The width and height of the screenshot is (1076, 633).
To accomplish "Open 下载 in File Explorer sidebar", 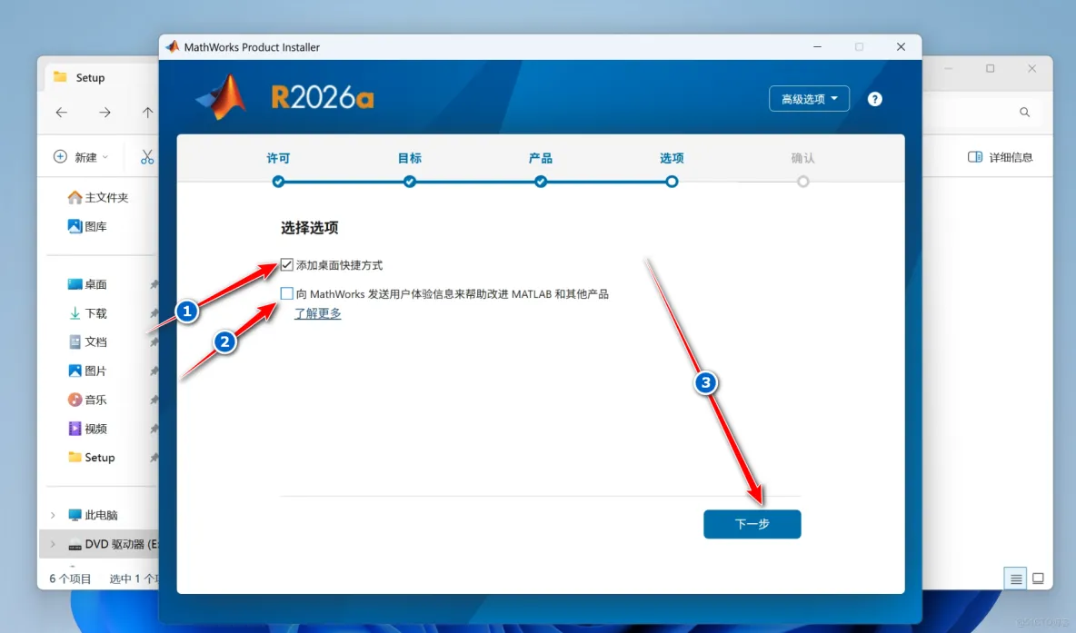I will (x=87, y=312).
